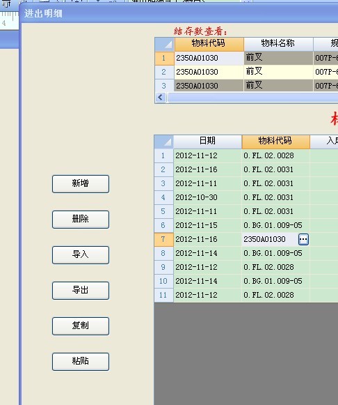338x405 pixels.
Task: Click the 导出 button
Action: 81,291
